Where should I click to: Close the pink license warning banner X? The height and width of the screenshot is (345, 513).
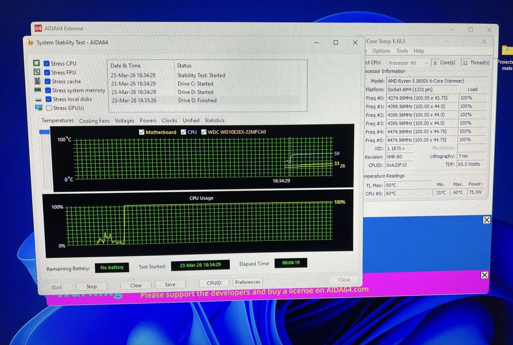(485, 275)
